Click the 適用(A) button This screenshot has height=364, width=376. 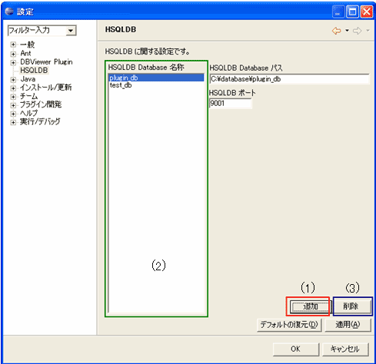pyautogui.click(x=348, y=325)
